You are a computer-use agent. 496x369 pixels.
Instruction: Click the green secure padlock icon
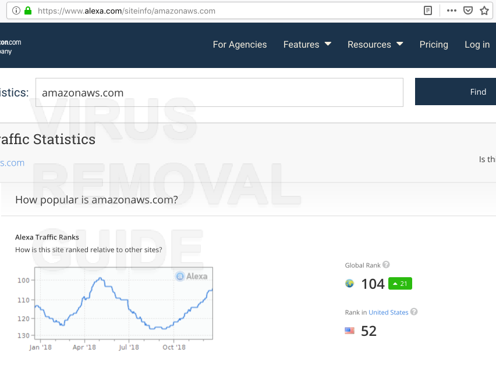(28, 10)
